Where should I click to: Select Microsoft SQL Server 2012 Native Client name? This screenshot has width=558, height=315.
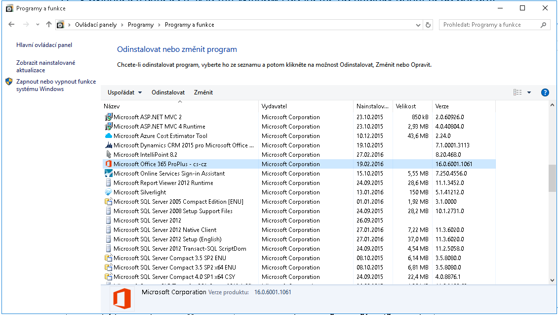[x=165, y=230]
